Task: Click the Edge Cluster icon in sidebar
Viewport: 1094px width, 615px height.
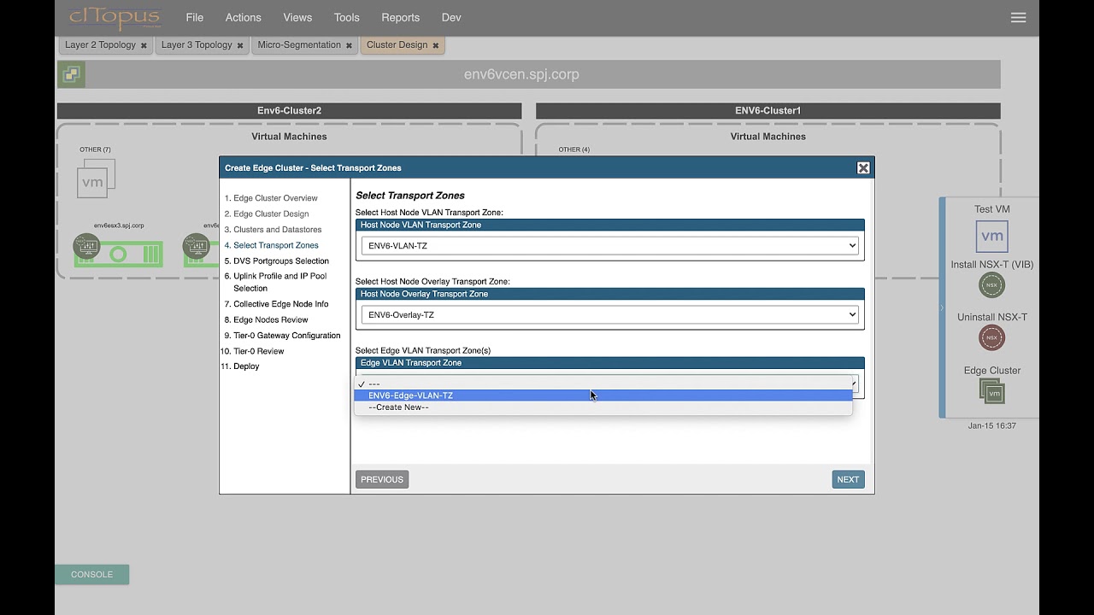Action: pos(991,391)
